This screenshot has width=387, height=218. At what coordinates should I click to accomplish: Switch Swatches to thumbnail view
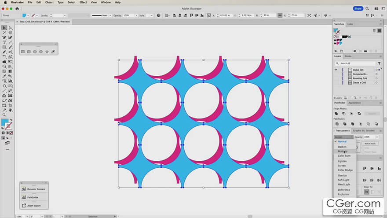coord(380,31)
